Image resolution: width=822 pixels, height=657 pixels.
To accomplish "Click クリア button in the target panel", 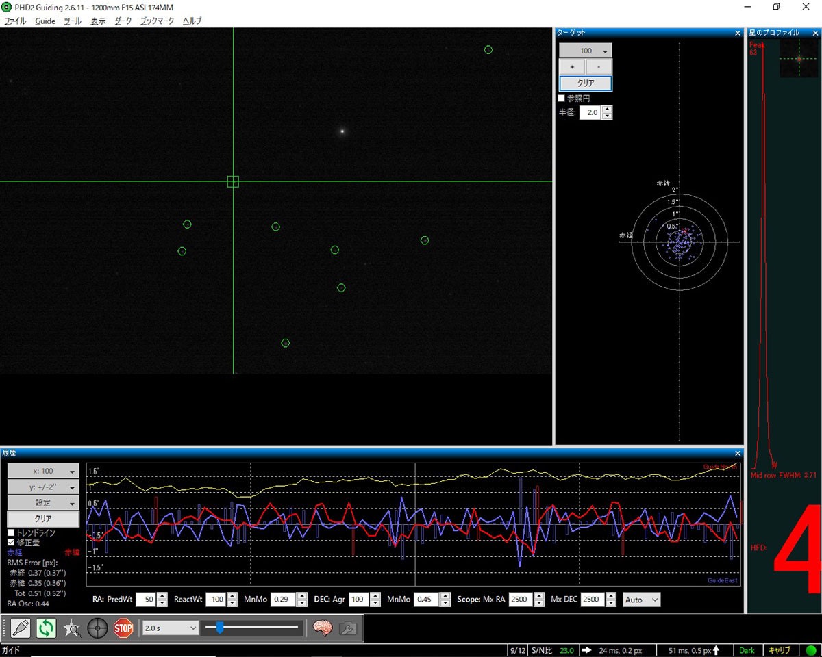I will (586, 83).
